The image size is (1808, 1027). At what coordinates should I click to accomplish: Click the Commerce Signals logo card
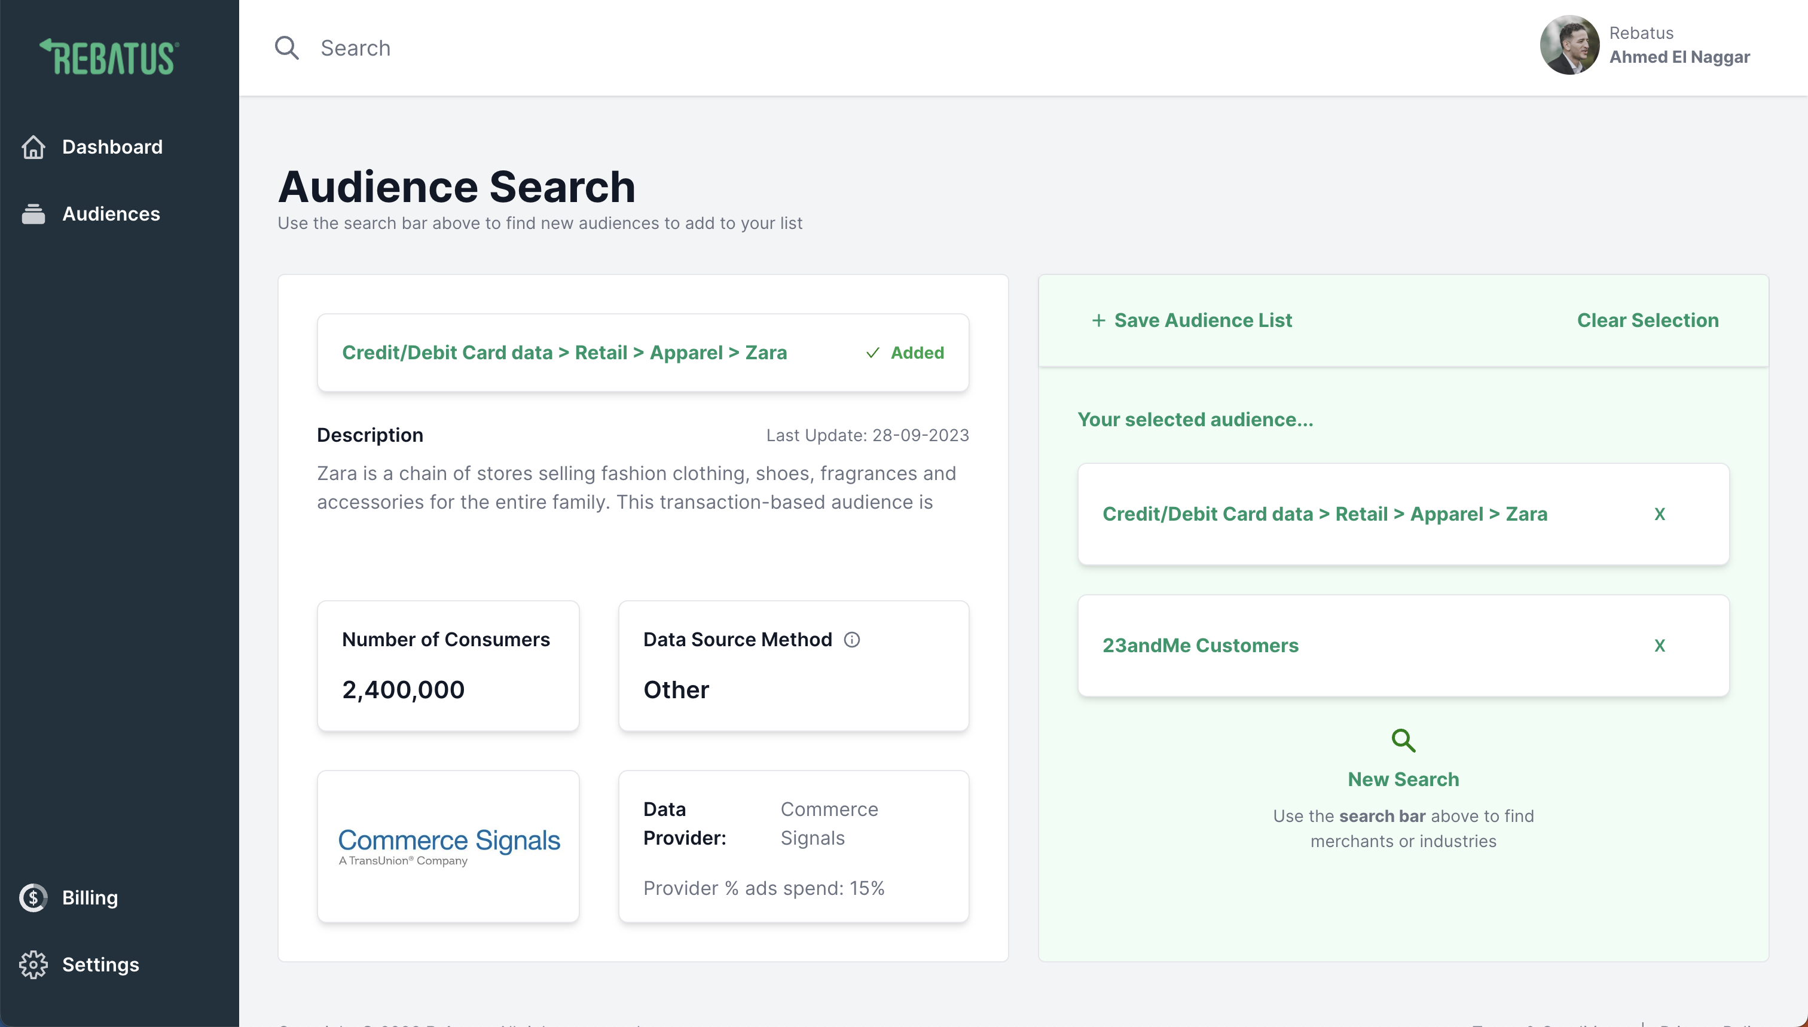pos(448,846)
